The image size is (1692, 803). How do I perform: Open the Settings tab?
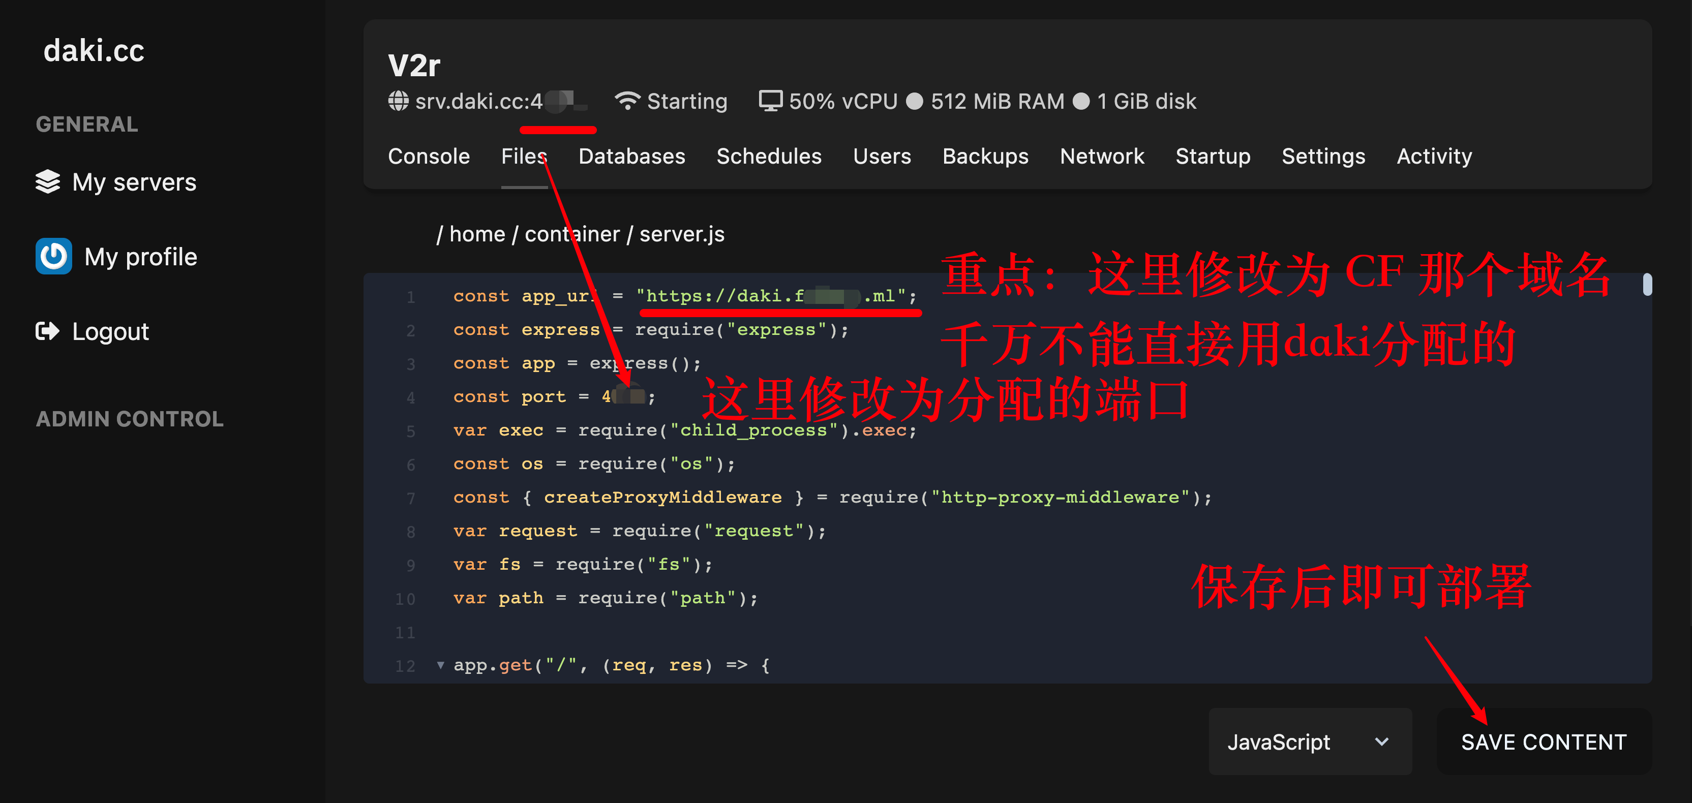[1323, 156]
